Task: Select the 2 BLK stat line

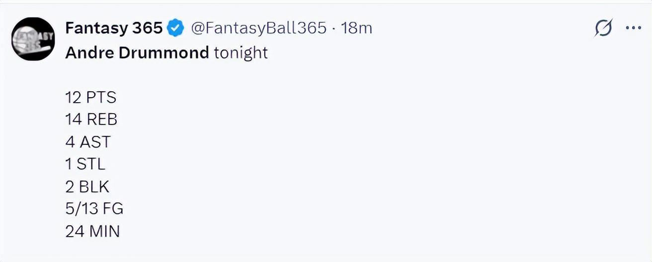Action: (87, 187)
